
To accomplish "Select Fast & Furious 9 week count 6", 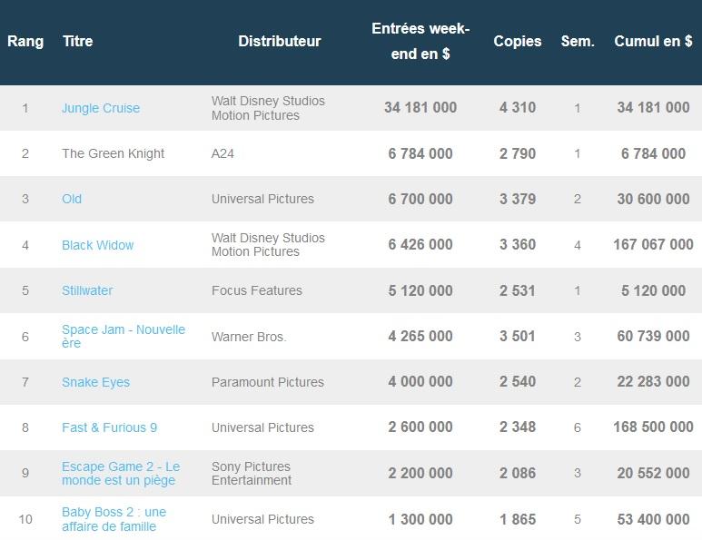I will [578, 427].
